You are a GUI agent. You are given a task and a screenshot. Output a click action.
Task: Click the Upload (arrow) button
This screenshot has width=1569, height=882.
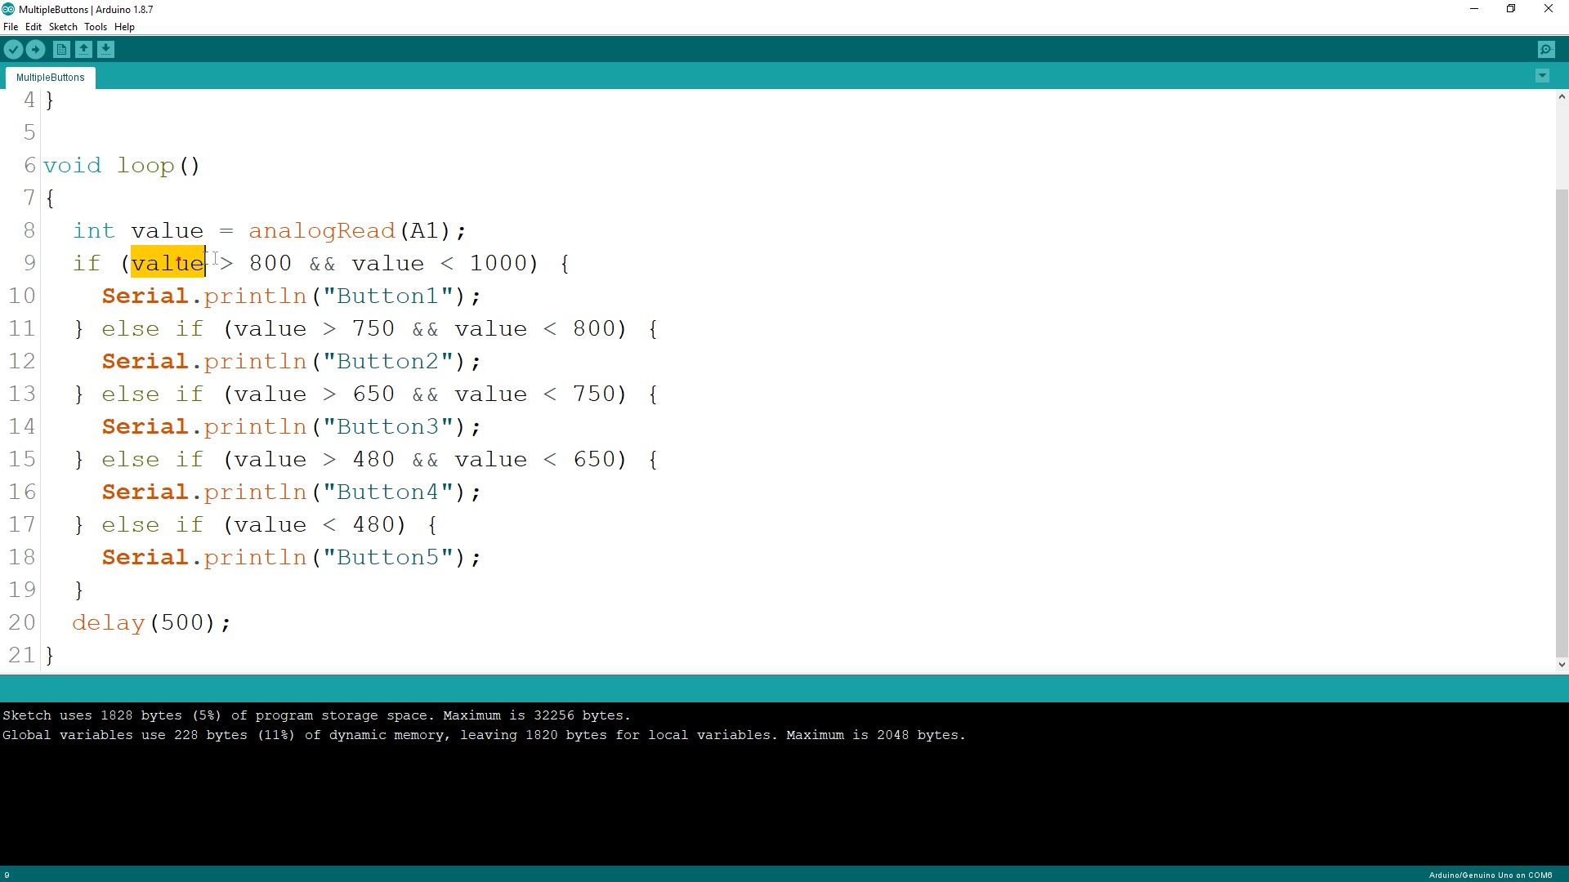click(36, 50)
